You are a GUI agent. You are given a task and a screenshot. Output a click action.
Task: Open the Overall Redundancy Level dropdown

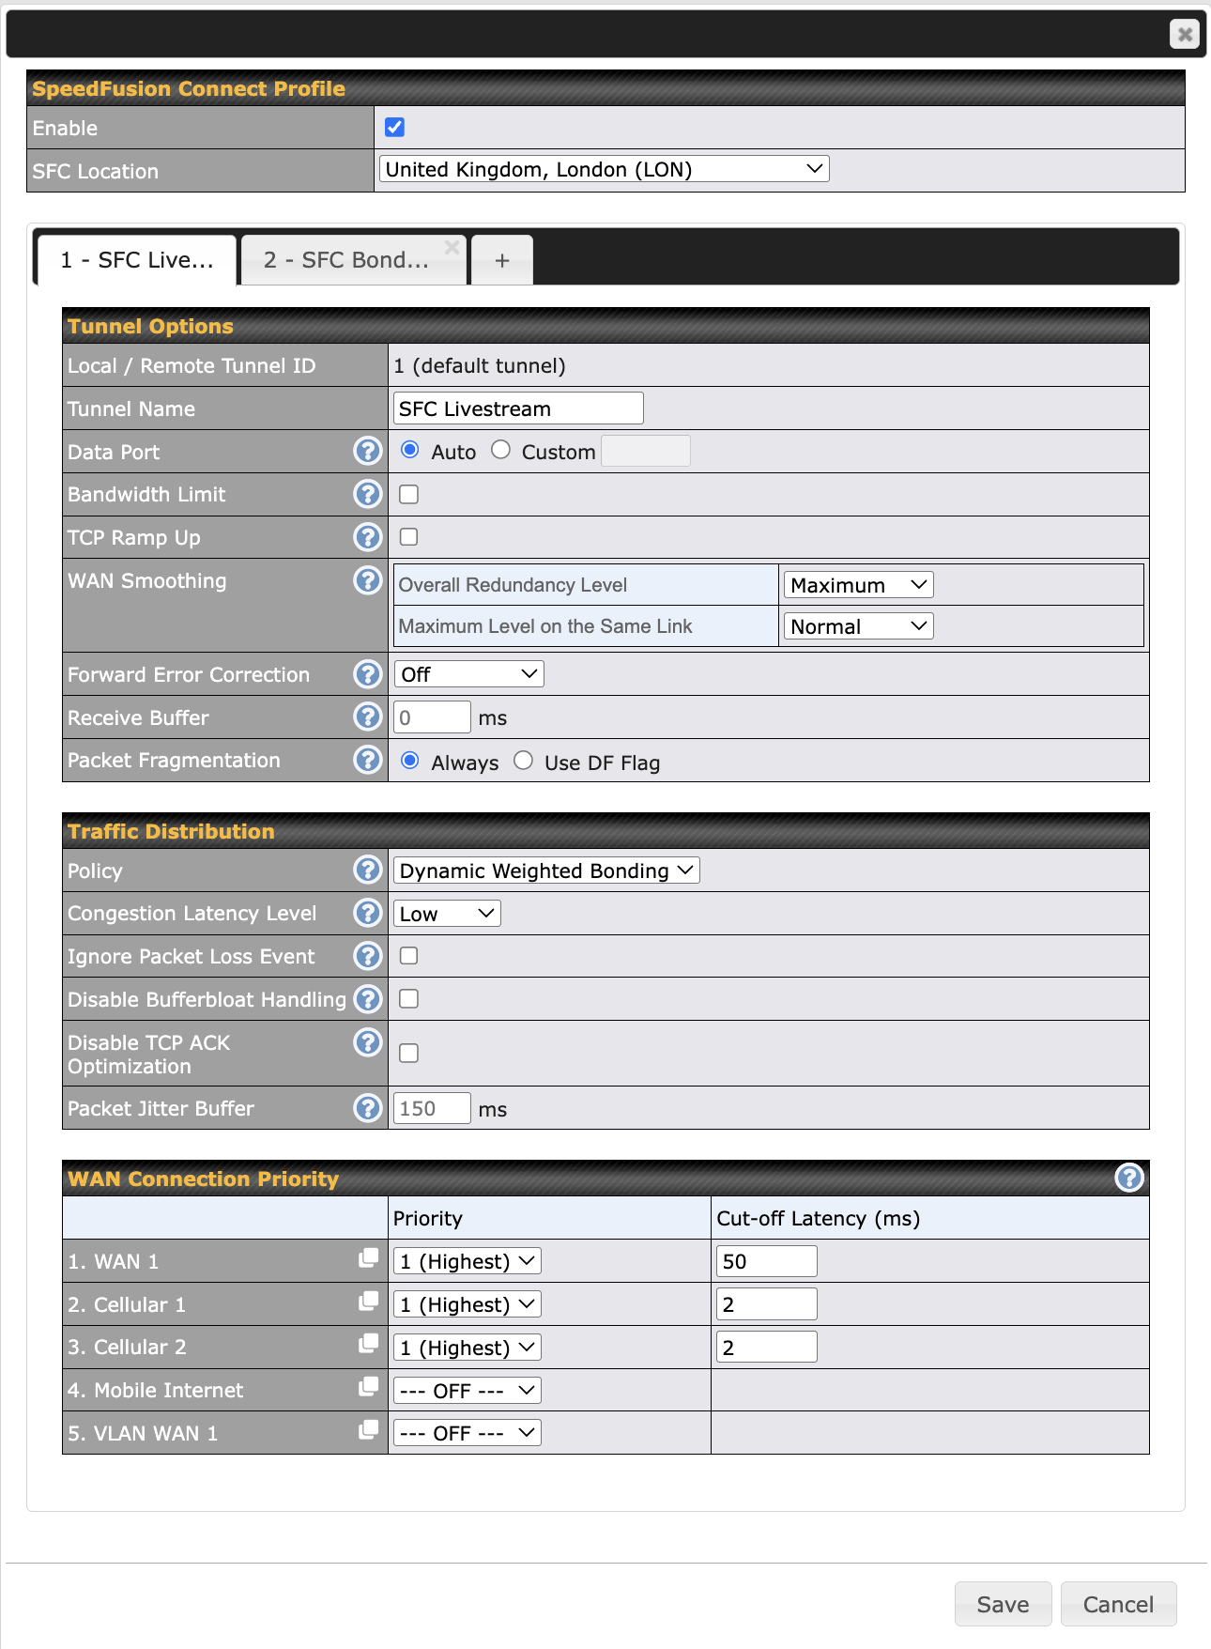click(858, 585)
